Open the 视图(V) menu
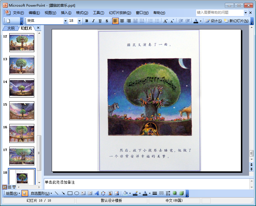The image size is (256, 206). [50, 13]
